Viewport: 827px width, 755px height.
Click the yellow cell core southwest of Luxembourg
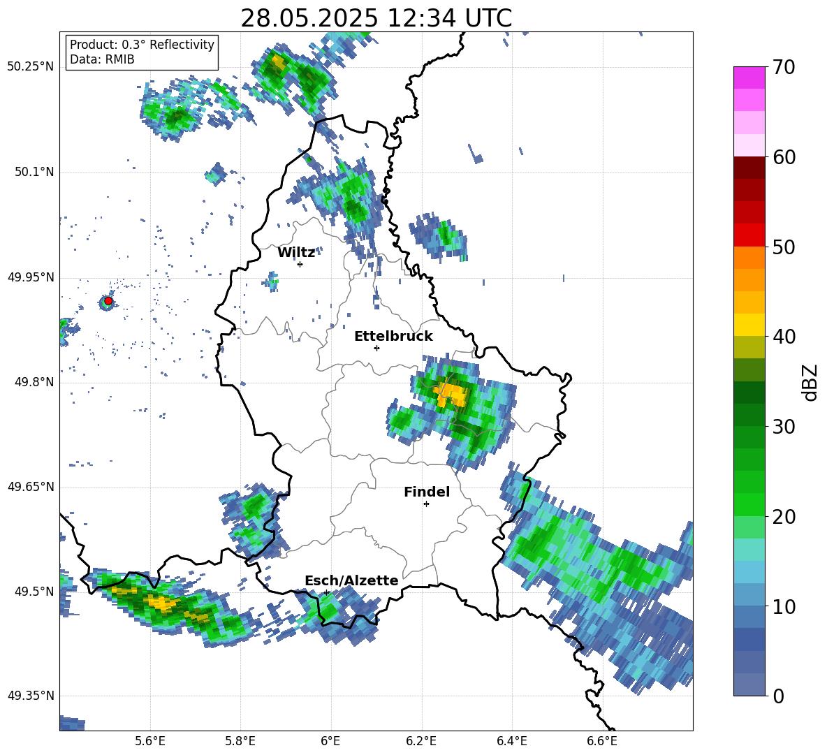[x=161, y=602]
